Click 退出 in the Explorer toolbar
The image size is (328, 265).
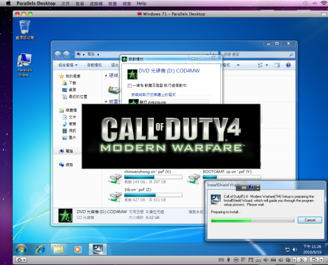[115, 65]
